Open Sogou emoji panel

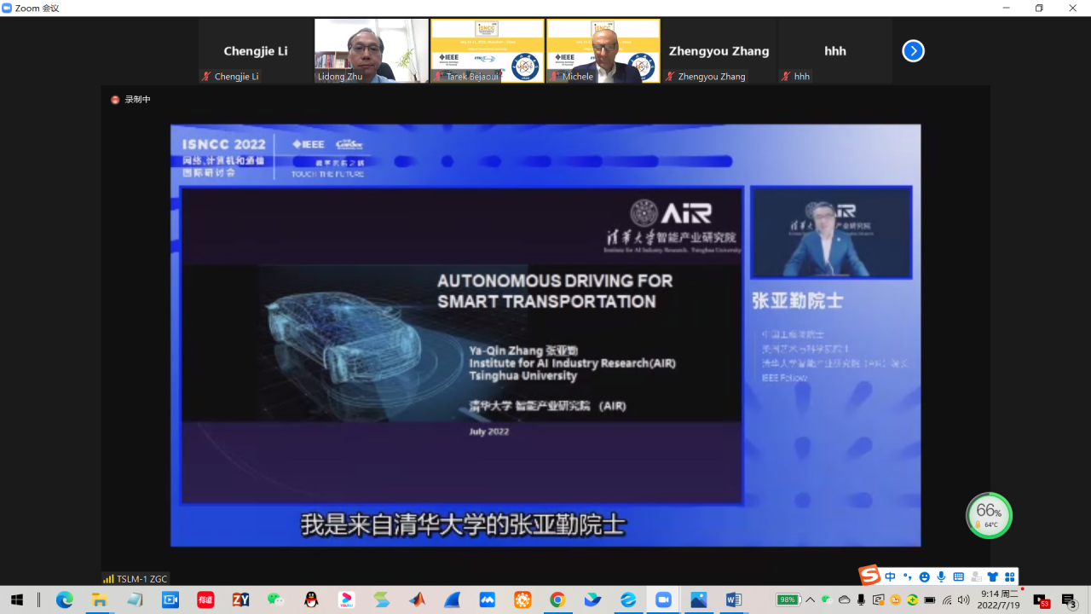(924, 577)
